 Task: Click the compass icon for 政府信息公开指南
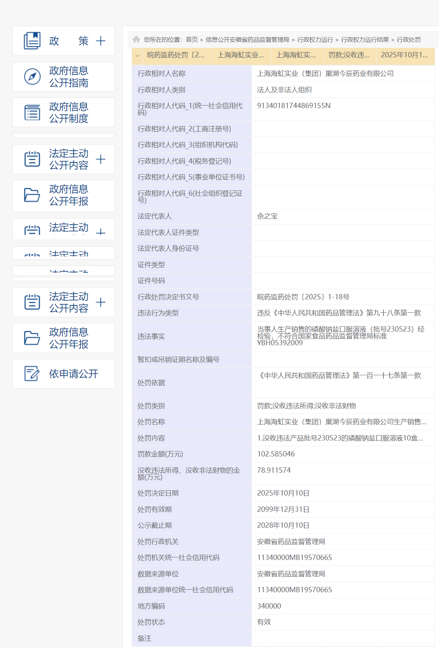click(x=32, y=77)
